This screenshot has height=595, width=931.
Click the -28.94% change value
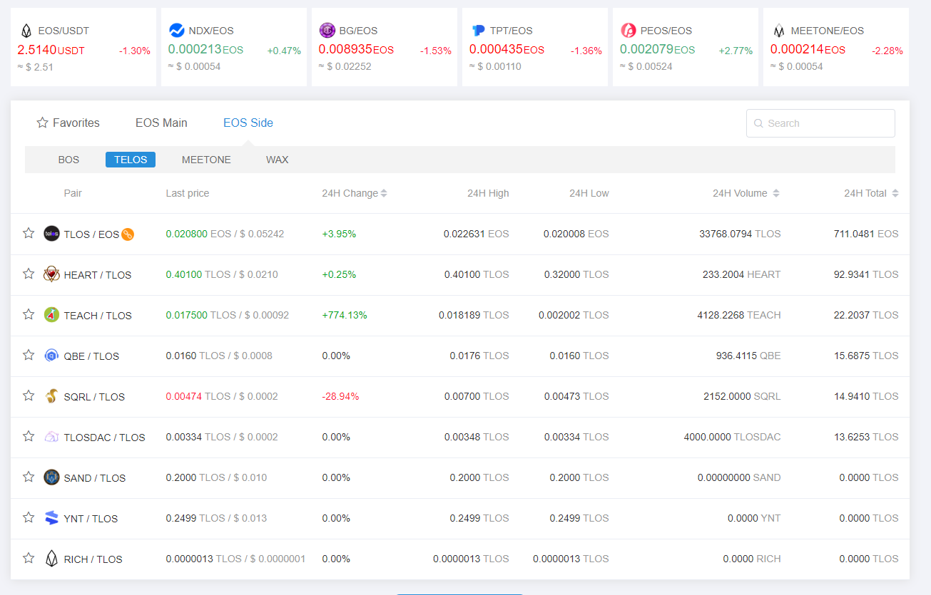pyautogui.click(x=340, y=396)
